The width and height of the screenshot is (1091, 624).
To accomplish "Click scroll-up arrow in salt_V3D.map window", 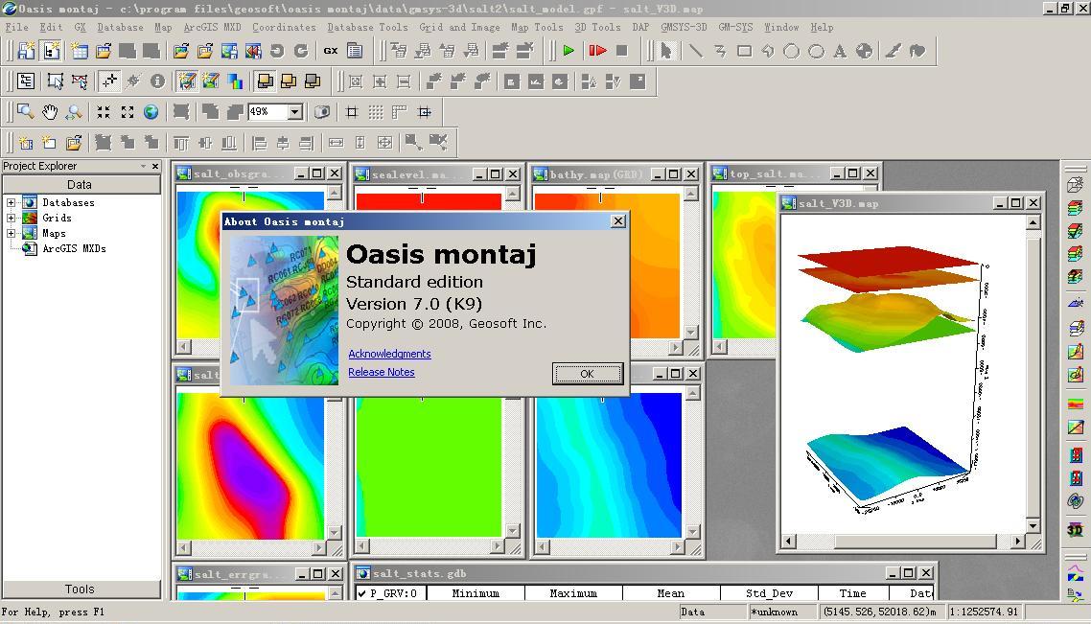I will click(1033, 222).
